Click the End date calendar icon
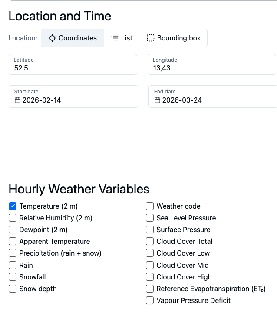277x316 pixels. click(157, 100)
